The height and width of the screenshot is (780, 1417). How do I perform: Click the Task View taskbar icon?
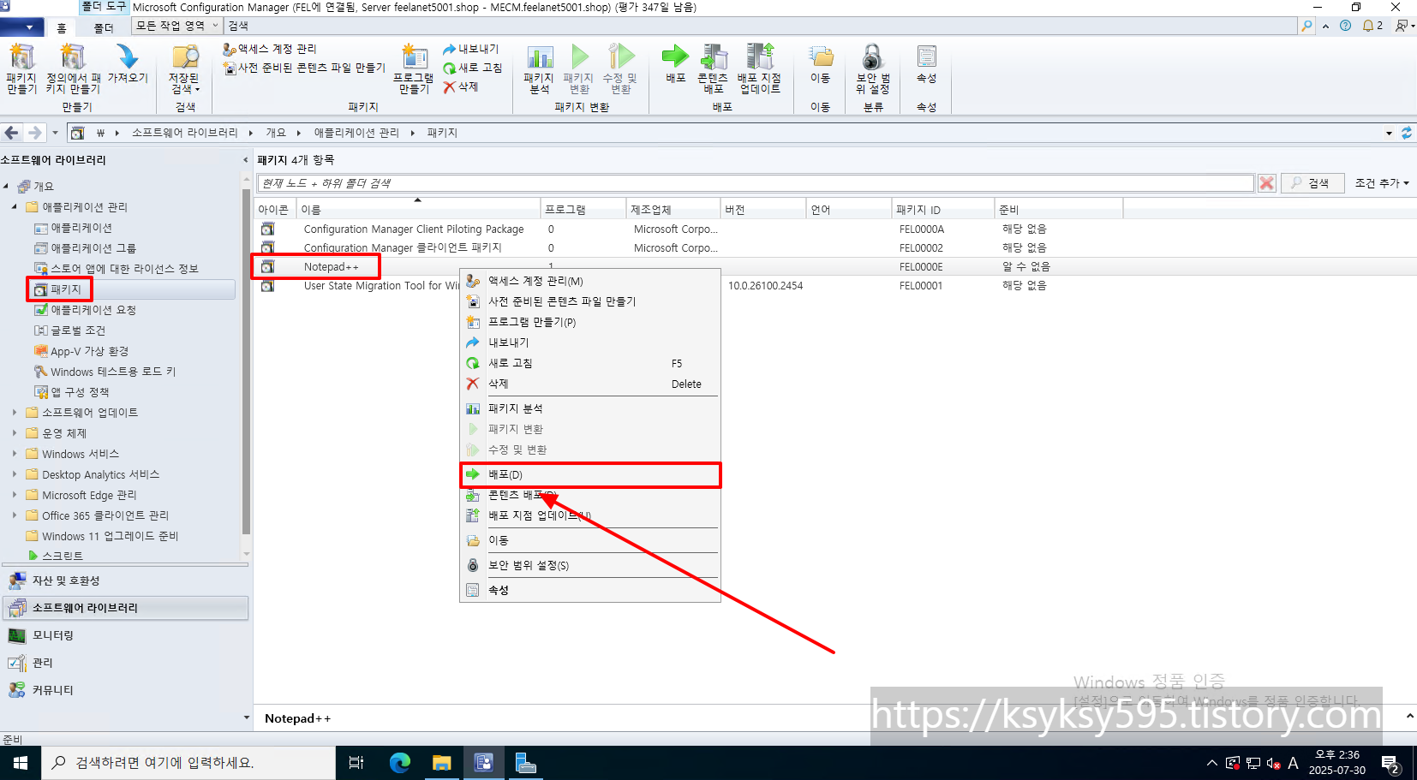pyautogui.click(x=356, y=763)
